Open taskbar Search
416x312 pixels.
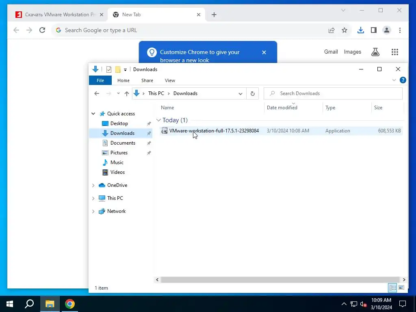29,304
